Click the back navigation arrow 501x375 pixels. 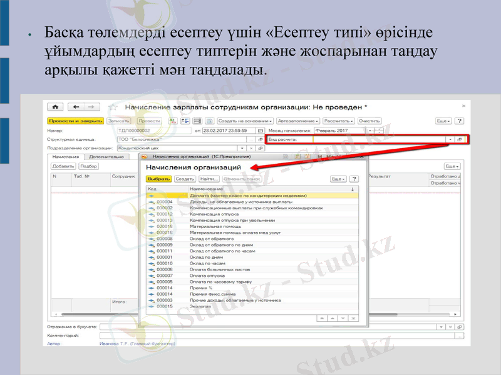point(76,107)
